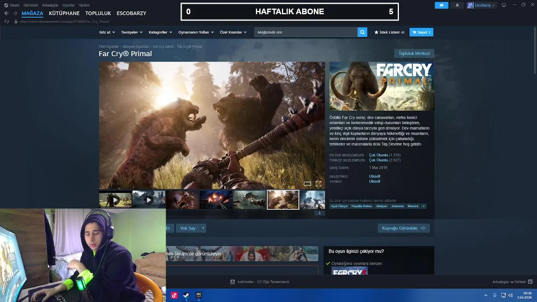Click the Ubisoft developer link

(x=375, y=177)
